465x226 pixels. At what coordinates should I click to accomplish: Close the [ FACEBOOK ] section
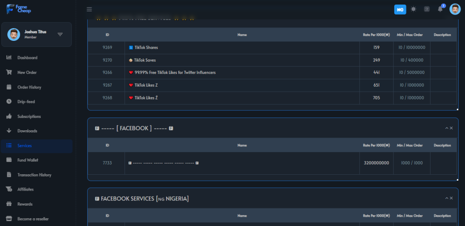451,128
